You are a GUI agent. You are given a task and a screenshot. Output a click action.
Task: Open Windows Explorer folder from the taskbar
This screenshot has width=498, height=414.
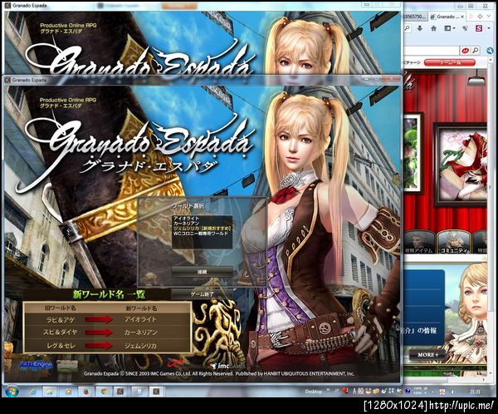coord(50,392)
